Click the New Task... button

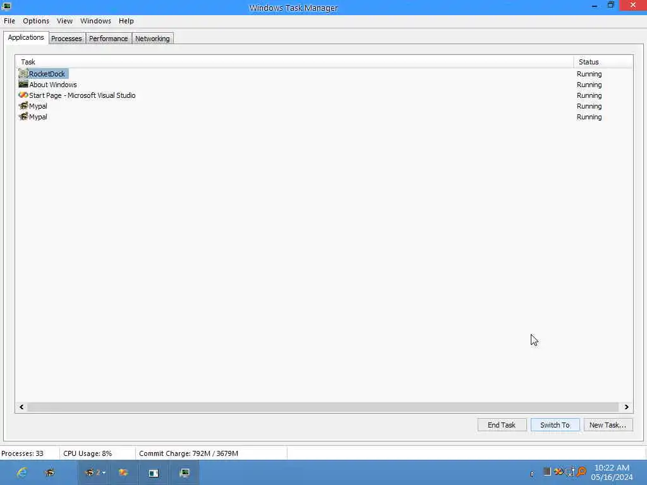[x=608, y=425]
